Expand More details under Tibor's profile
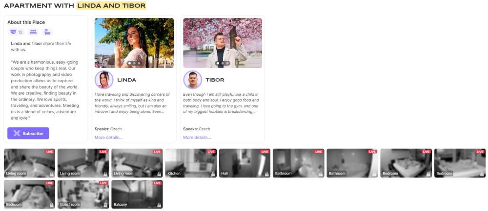This screenshot has width=488, height=211. (197, 138)
